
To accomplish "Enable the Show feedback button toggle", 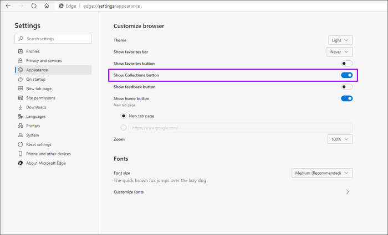I will tap(346, 87).
